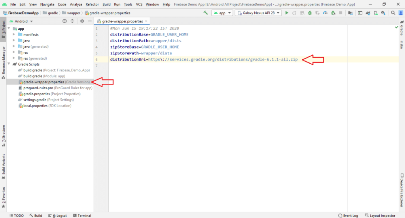This screenshot has height=218, width=405.
Task: Click the Select Opened File target icon
Action: pos(64,21)
